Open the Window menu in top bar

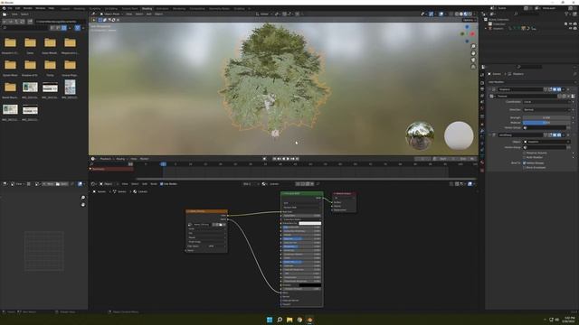(x=40, y=8)
